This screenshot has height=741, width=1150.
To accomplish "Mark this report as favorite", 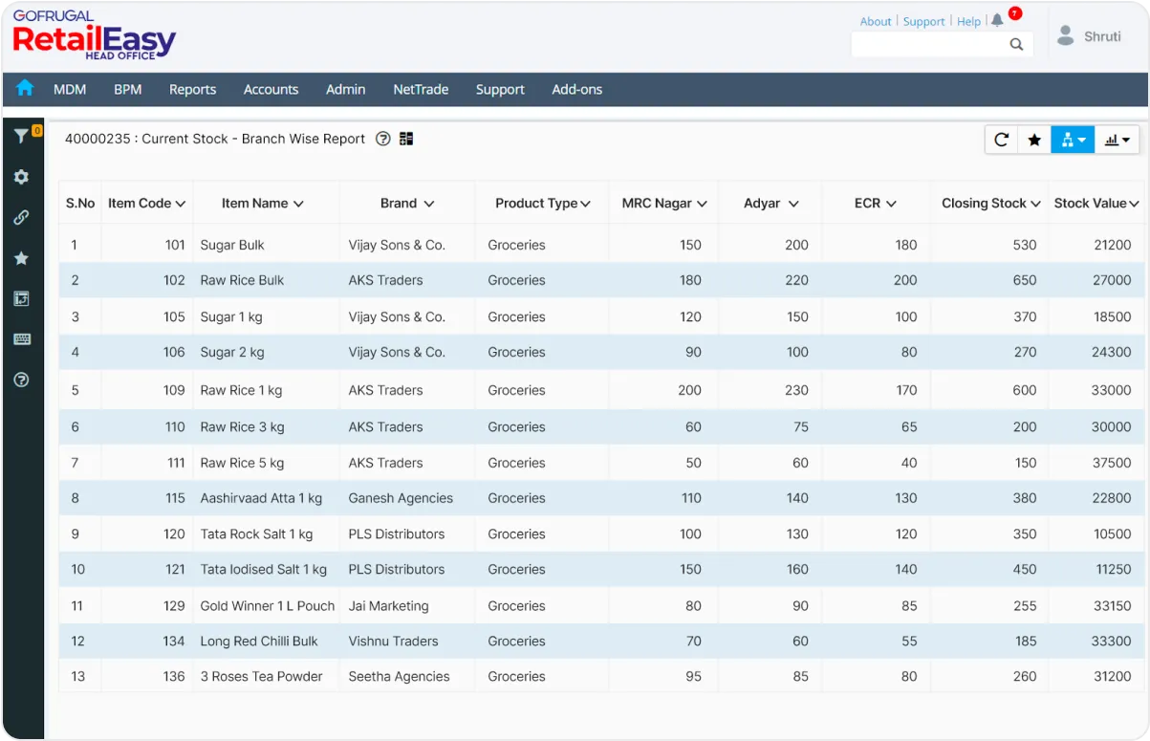I will [x=1034, y=139].
